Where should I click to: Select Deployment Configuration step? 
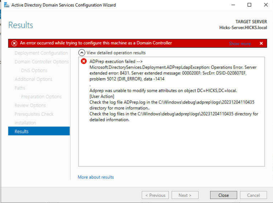point(41,53)
